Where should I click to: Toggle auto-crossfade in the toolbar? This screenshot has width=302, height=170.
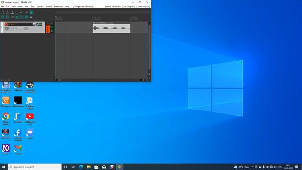point(3,17)
